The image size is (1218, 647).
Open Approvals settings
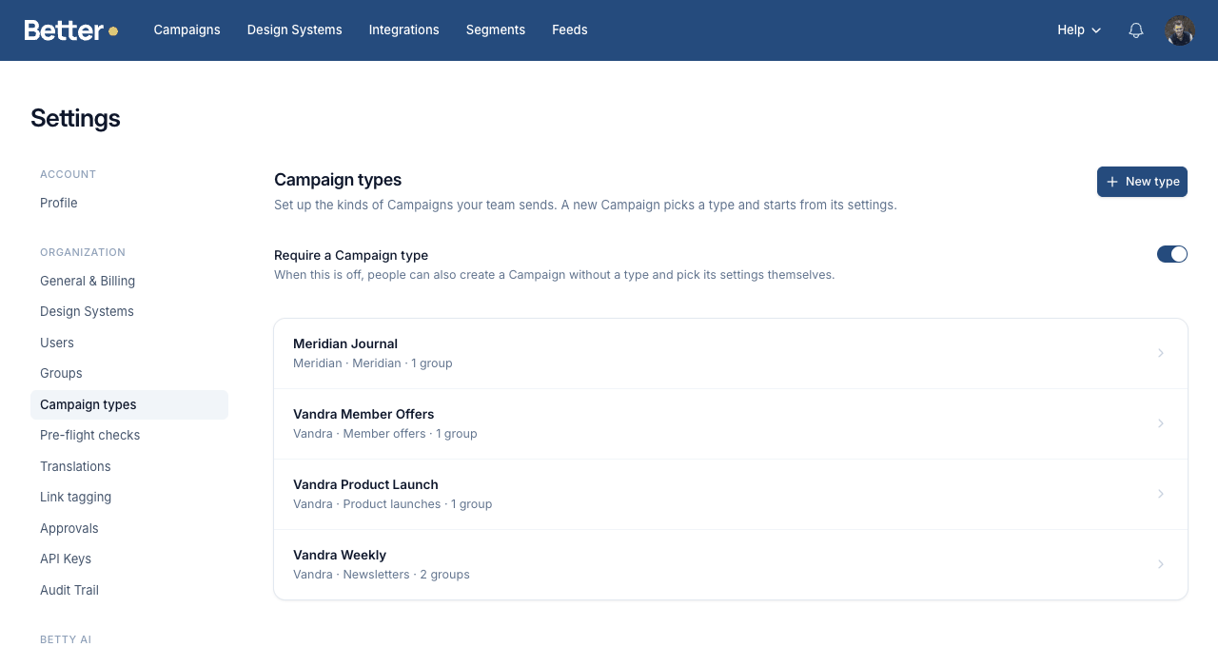click(129, 528)
